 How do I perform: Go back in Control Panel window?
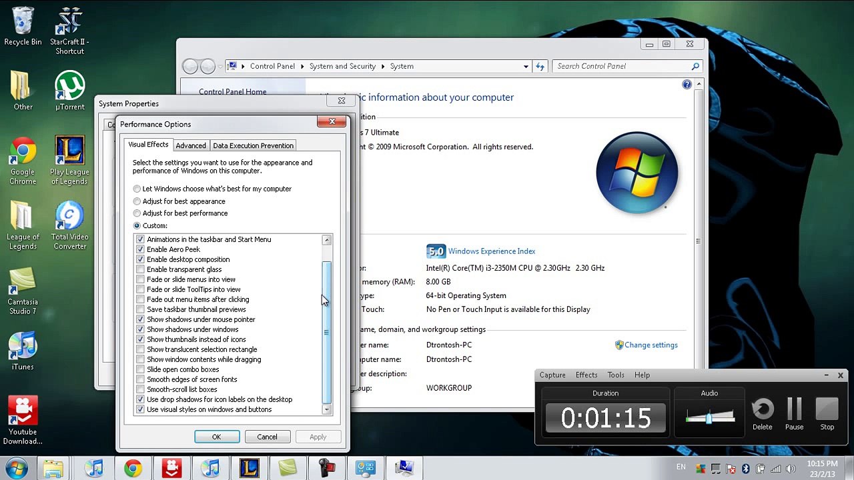click(x=191, y=66)
